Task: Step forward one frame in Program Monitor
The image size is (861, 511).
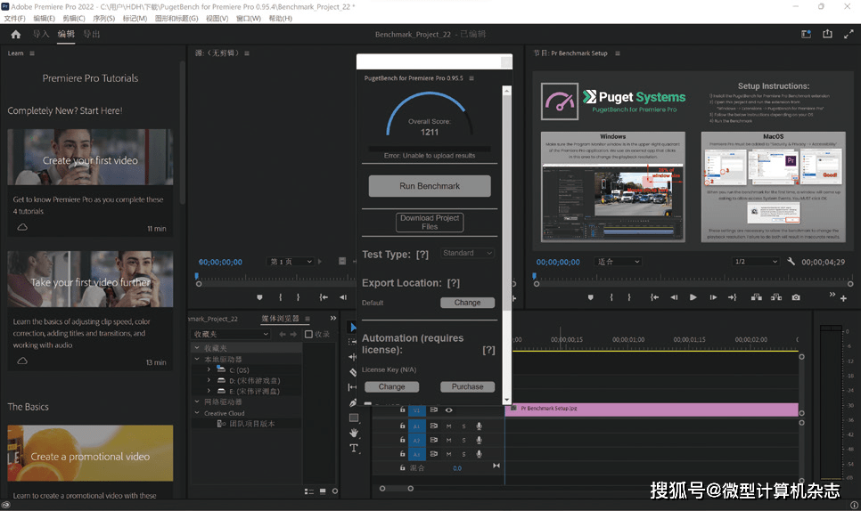Action: pyautogui.click(x=713, y=297)
